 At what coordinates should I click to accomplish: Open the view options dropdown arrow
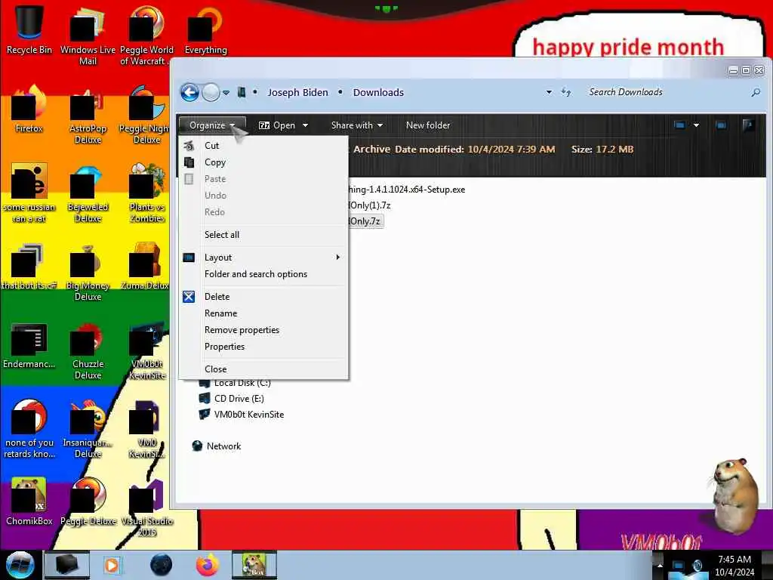[x=696, y=125]
